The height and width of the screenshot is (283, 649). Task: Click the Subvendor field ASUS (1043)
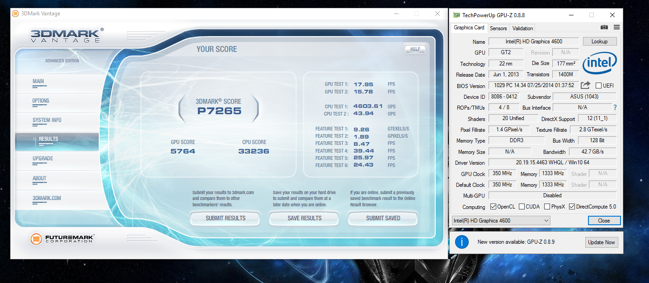pyautogui.click(x=584, y=97)
